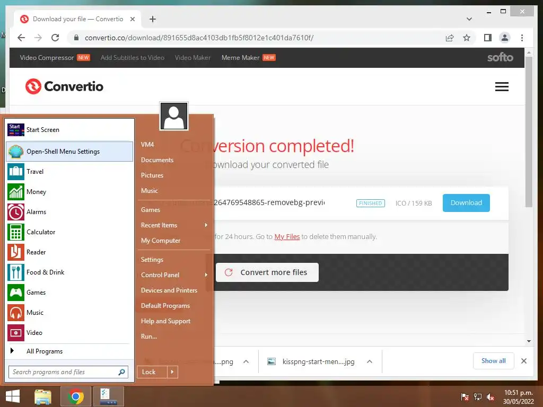Click the user account picture
Viewport: 543px width, 407px height.
pyautogui.click(x=174, y=116)
